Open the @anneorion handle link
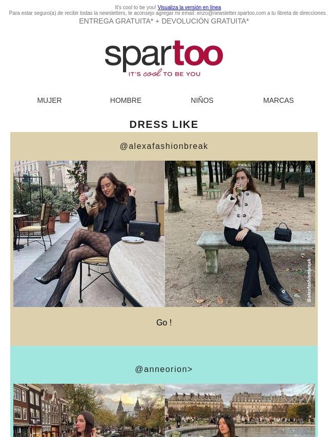The image size is (328, 437). [x=164, y=369]
